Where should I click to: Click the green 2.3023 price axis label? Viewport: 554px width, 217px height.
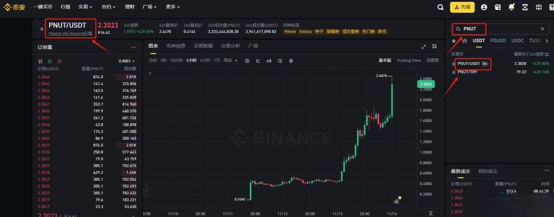click(425, 85)
